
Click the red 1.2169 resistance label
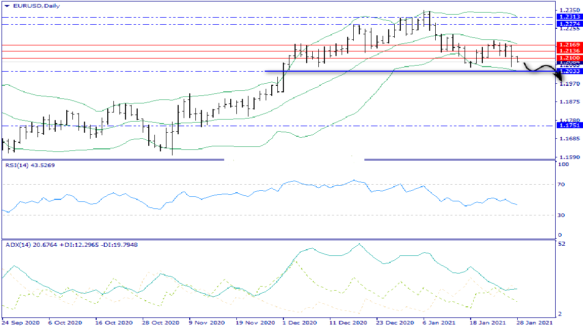pos(568,45)
